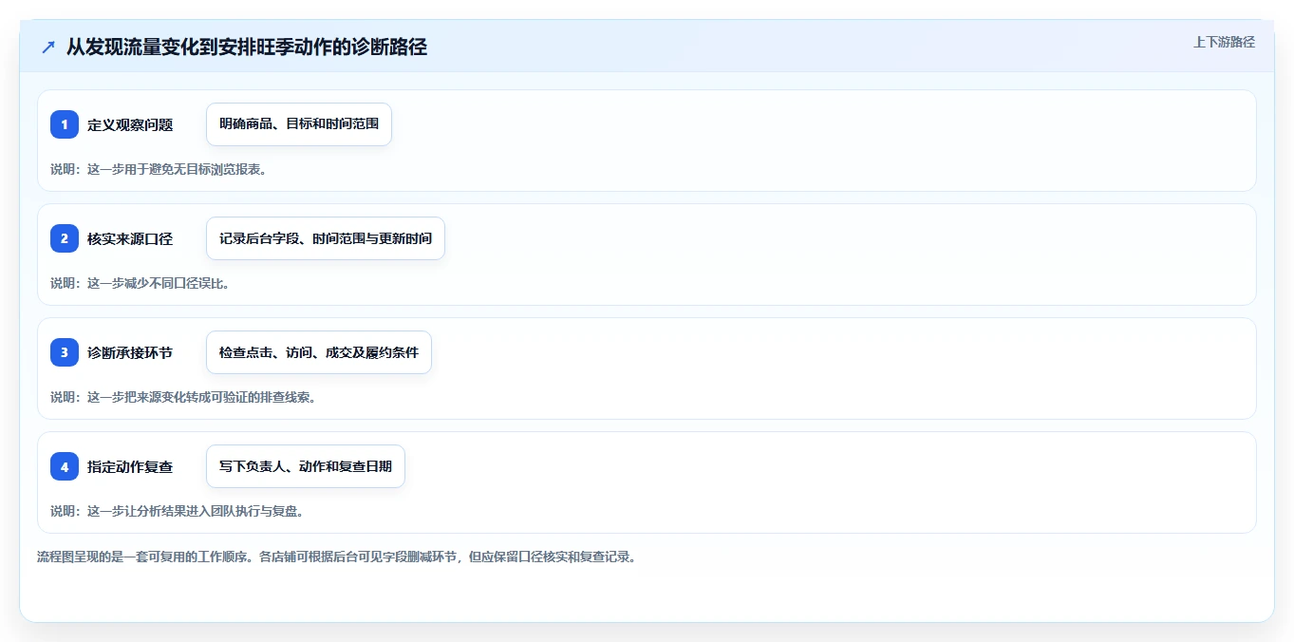Select the step title 诊断承接环节
1294x642 pixels.
[x=130, y=352]
